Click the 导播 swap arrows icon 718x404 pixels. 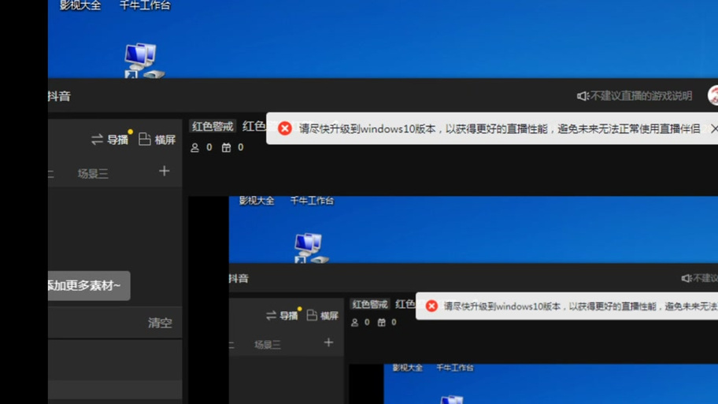(x=97, y=139)
